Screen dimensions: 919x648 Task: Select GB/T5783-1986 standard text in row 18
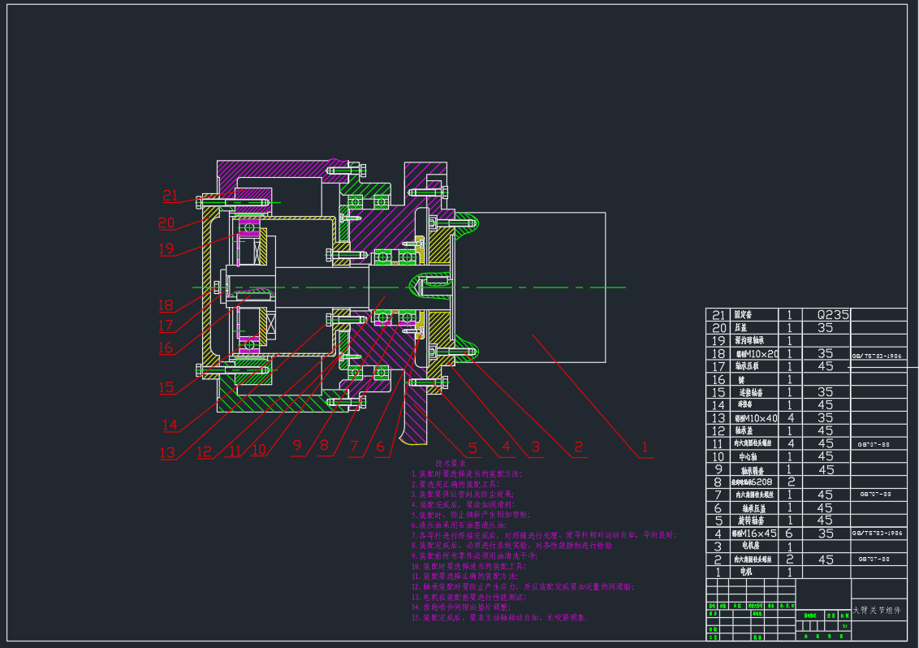(878, 356)
